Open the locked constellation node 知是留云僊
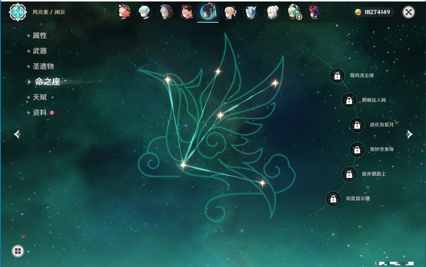 pyautogui.click(x=333, y=199)
